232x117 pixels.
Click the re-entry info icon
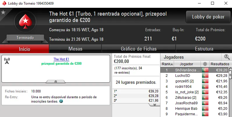(61, 101)
